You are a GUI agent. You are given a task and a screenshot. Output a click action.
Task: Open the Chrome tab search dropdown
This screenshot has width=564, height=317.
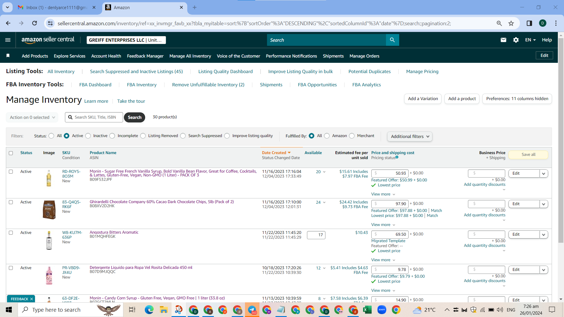pyautogui.click(x=7, y=7)
